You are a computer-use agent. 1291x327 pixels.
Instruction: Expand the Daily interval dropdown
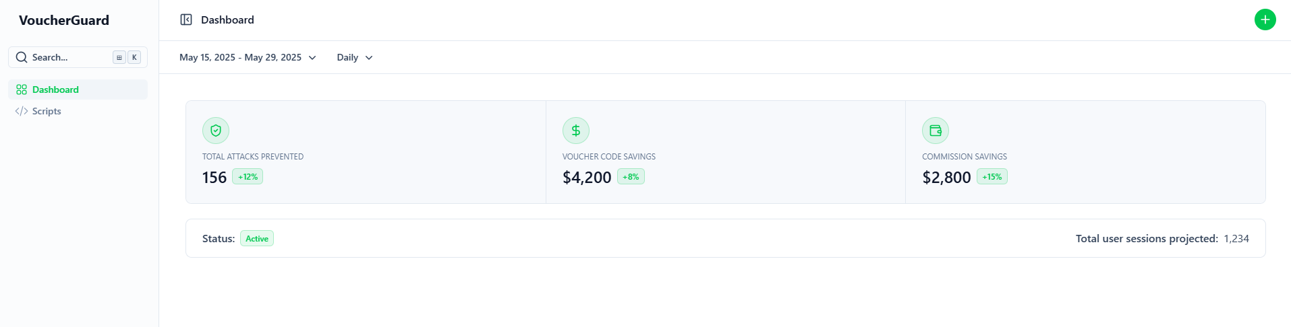[x=355, y=58]
